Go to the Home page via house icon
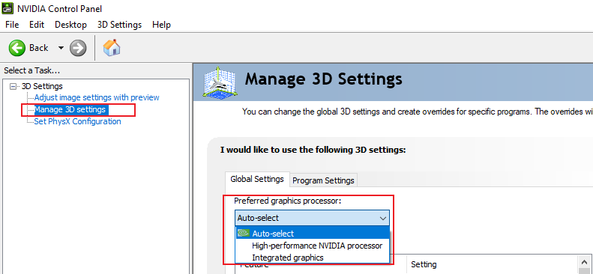The width and height of the screenshot is (593, 274). [x=112, y=48]
